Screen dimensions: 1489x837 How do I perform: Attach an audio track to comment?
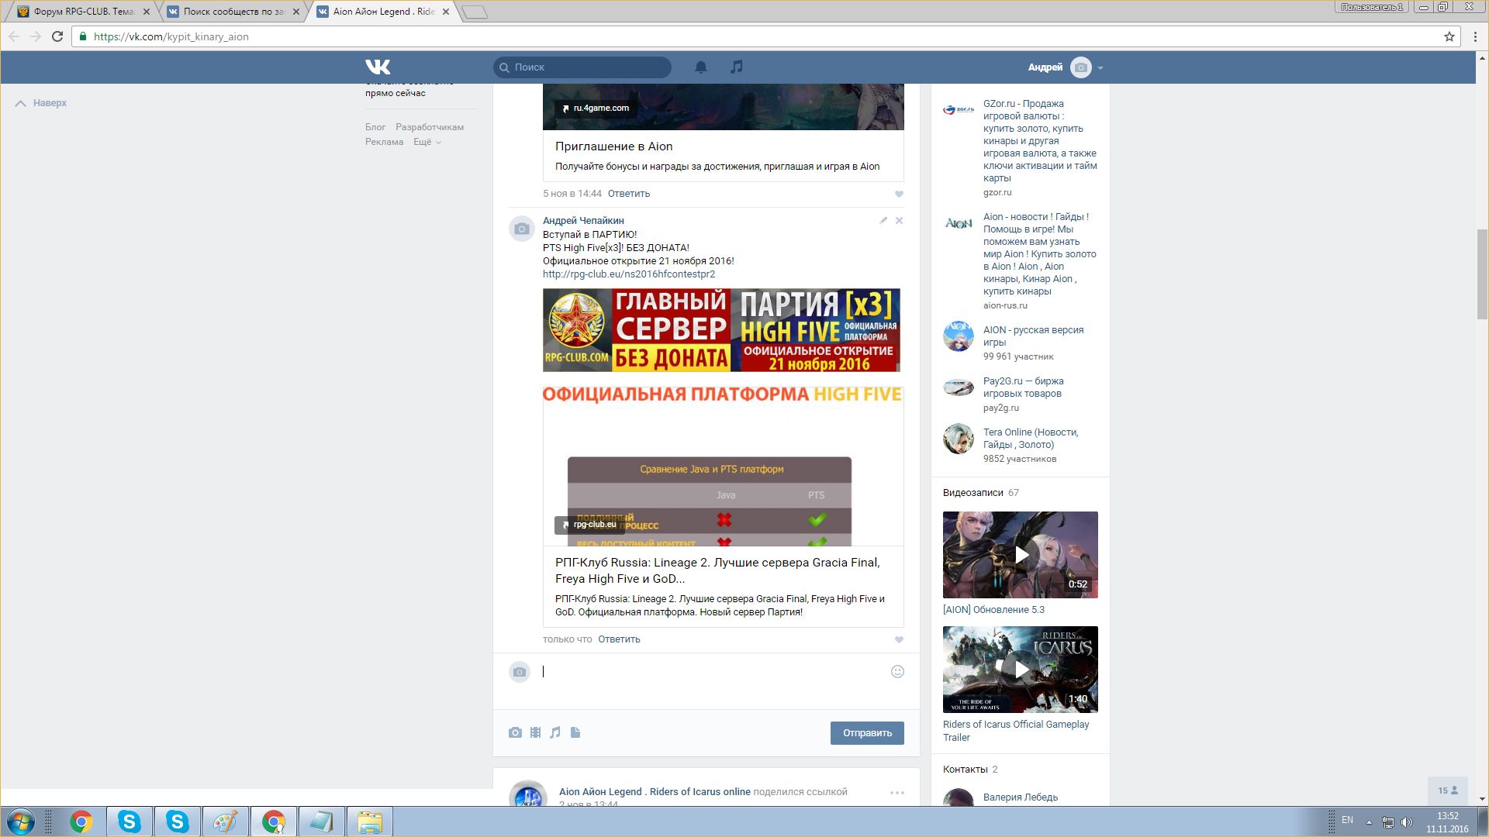tap(555, 732)
